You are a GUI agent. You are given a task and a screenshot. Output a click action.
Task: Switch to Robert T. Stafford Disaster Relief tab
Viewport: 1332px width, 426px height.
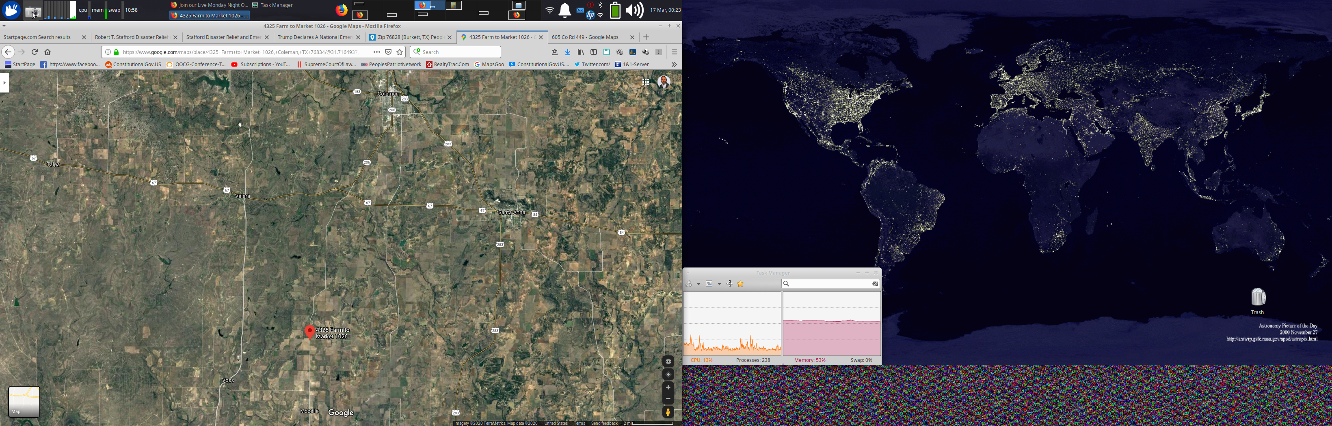136,37
